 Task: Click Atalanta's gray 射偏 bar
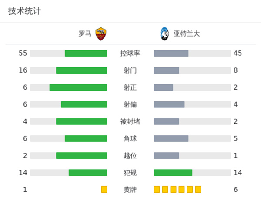coord(169,104)
